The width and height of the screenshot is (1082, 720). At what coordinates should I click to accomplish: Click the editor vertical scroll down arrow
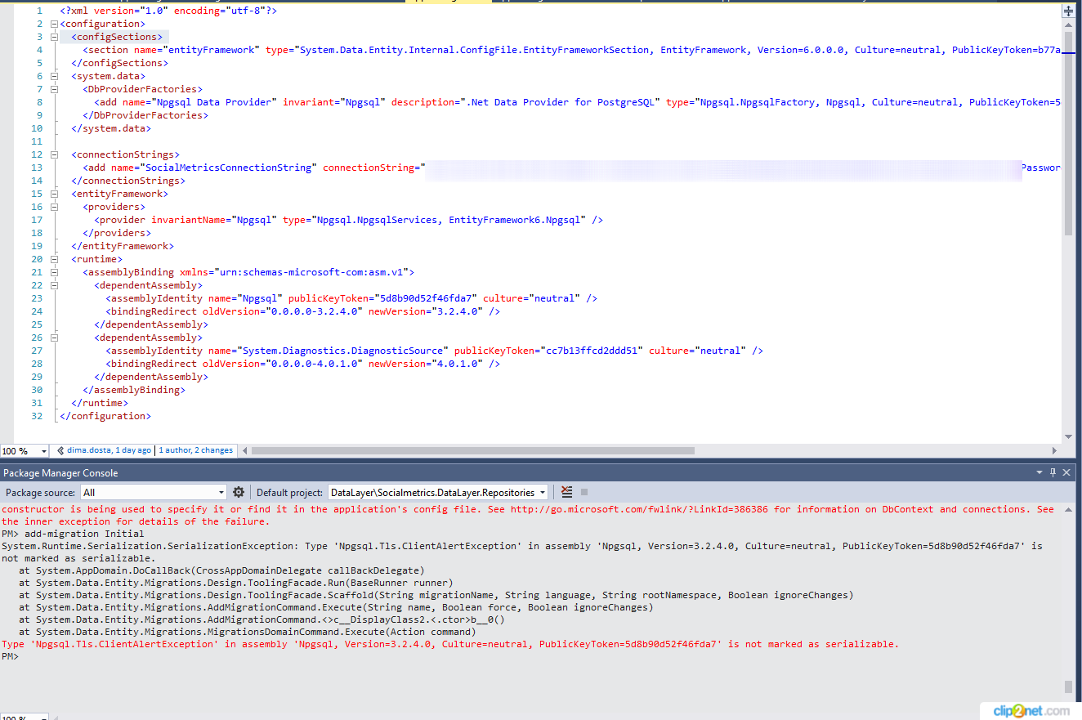pyautogui.click(x=1068, y=437)
